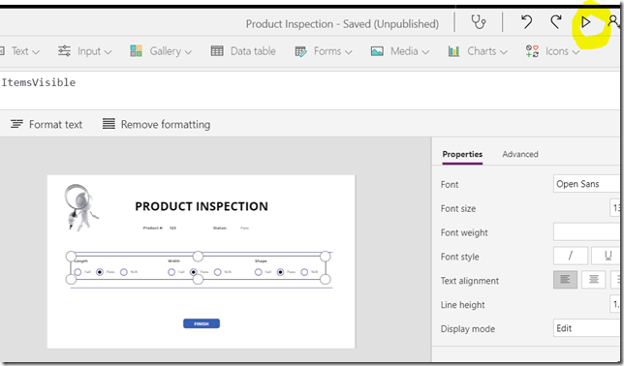Select the 'Product #:' label
This screenshot has width=624, height=366.
click(153, 228)
